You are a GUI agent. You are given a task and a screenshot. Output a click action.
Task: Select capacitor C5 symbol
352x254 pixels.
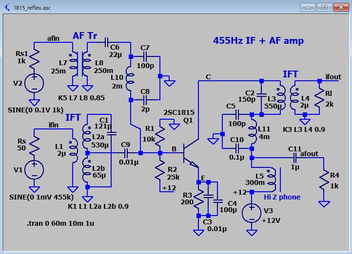tap(237, 114)
